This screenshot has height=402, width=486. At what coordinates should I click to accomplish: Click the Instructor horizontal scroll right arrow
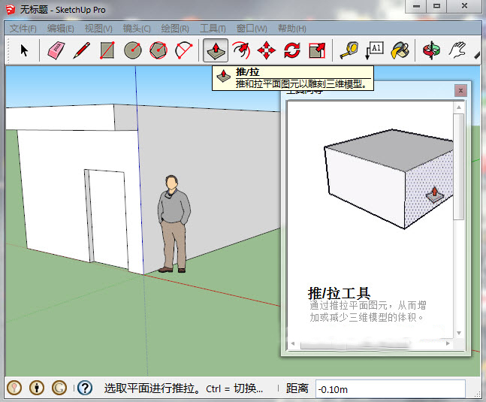point(448,343)
